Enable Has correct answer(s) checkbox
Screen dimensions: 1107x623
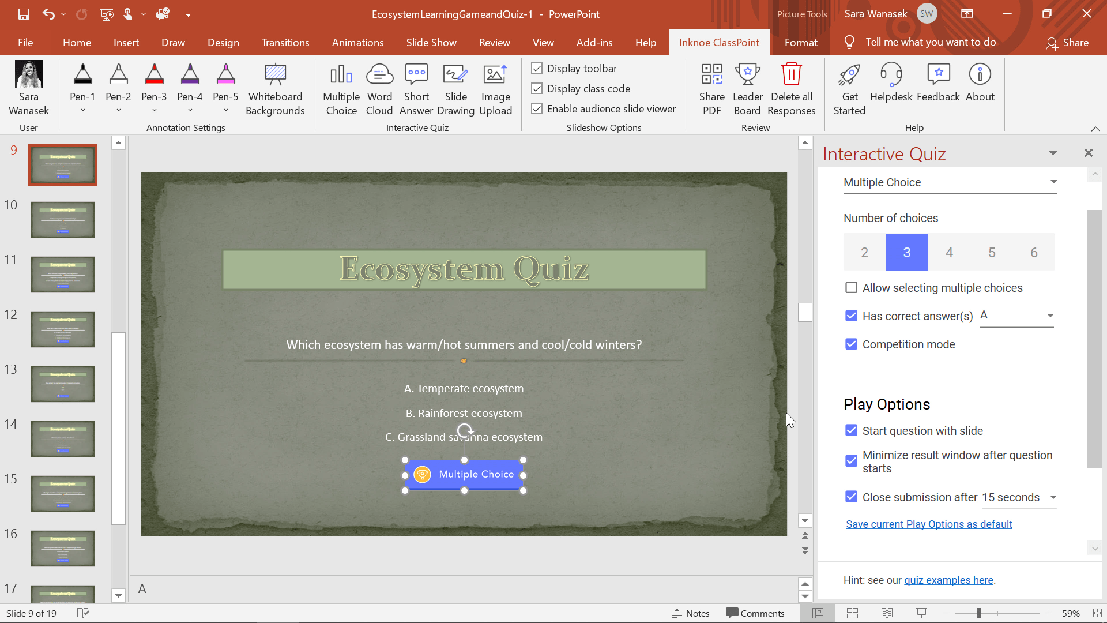click(852, 315)
